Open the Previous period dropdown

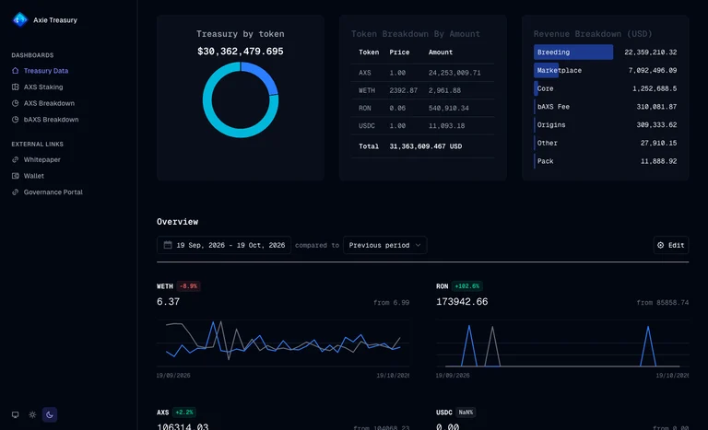(x=384, y=245)
